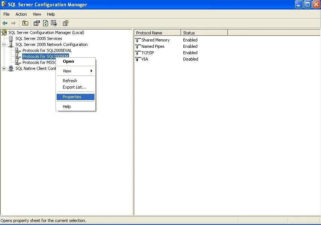Click the Shared Memory protocol icon
Screen dimensions: 321x225
coord(138,40)
